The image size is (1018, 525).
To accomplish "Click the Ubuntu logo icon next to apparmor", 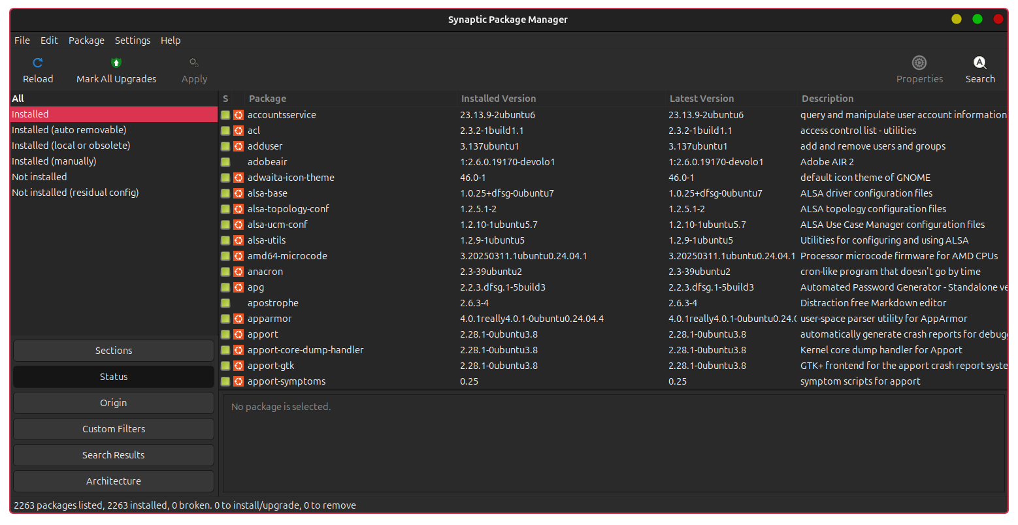I will [238, 319].
